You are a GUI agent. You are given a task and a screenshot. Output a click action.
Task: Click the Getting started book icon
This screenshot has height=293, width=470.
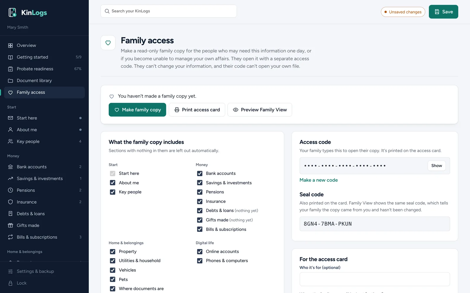coord(11,57)
